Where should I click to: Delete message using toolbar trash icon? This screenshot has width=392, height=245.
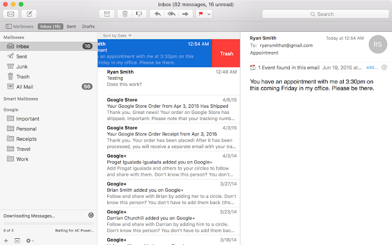(125, 14)
